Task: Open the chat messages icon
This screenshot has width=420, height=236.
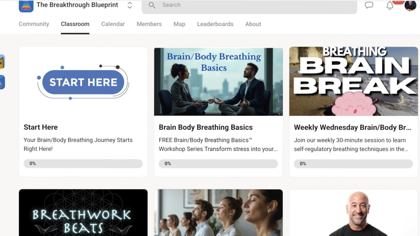Action: click(369, 5)
